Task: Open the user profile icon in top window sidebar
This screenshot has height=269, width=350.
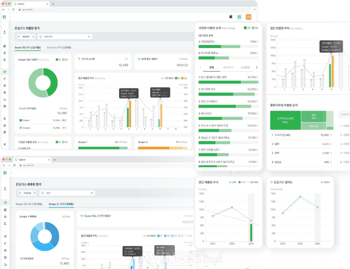Action: [5, 32]
